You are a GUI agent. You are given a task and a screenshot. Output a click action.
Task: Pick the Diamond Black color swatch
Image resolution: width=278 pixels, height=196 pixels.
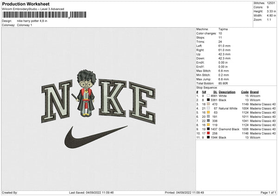(208, 129)
